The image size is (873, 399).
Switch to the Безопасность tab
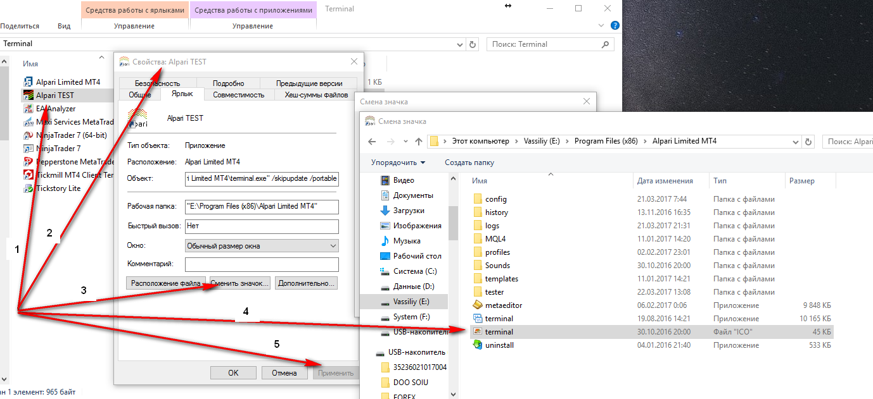157,83
